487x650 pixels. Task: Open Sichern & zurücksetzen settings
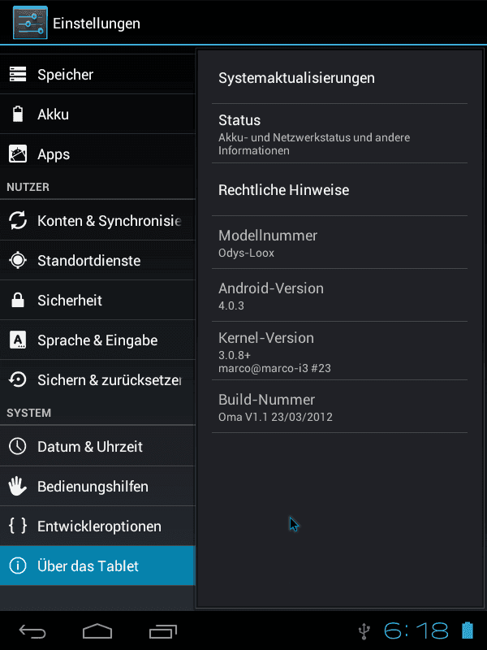97,379
